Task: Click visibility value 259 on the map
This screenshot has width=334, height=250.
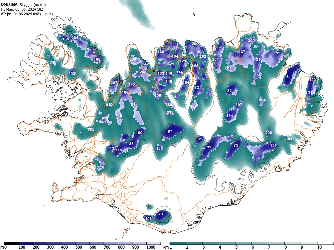Action: pyautogui.click(x=158, y=95)
